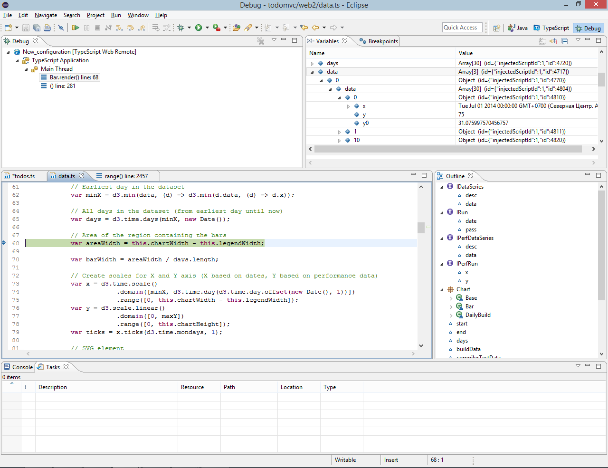Click the Step Into icon
Screen dimensions: 608x468
pos(119,28)
